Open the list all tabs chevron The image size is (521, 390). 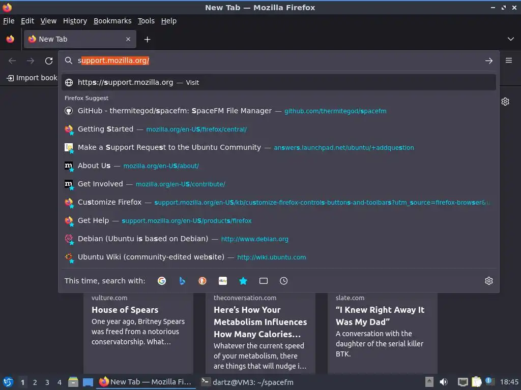coord(511,39)
